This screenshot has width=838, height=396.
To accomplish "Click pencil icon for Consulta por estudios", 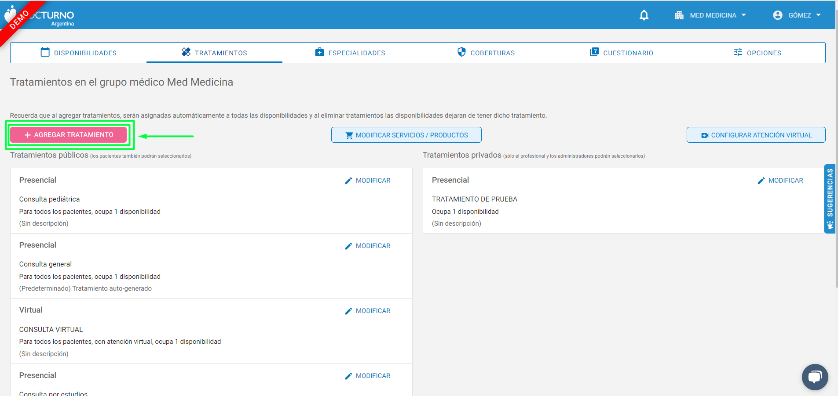I will pyautogui.click(x=348, y=376).
